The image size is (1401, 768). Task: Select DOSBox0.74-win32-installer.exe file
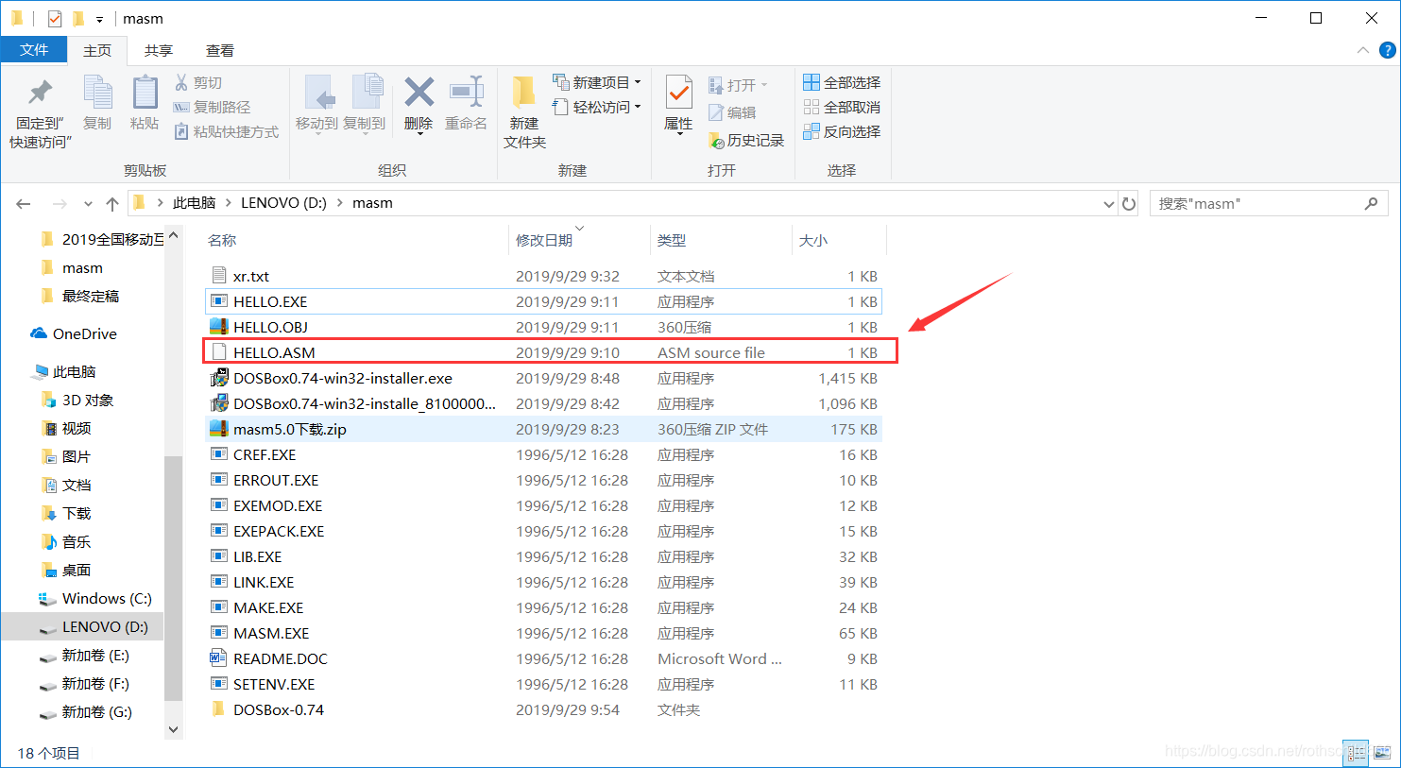coord(543,378)
